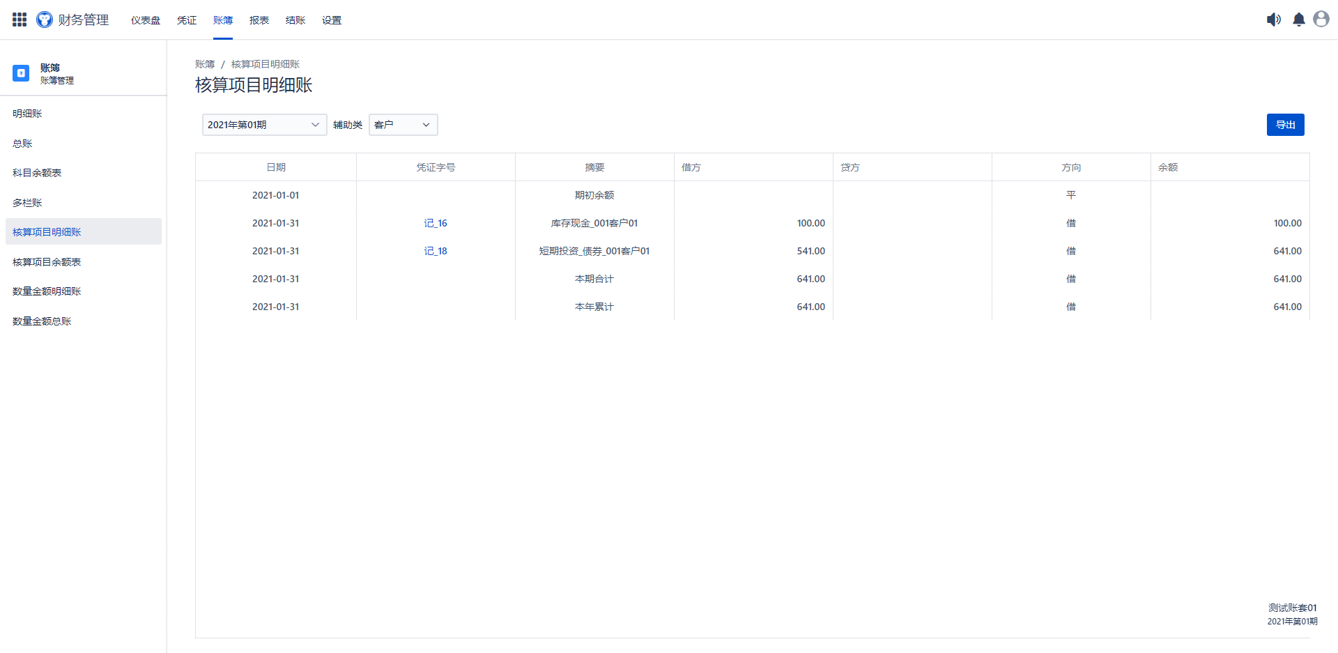Select 科目余额表 in the sidebar
1338x653 pixels.
click(x=37, y=173)
